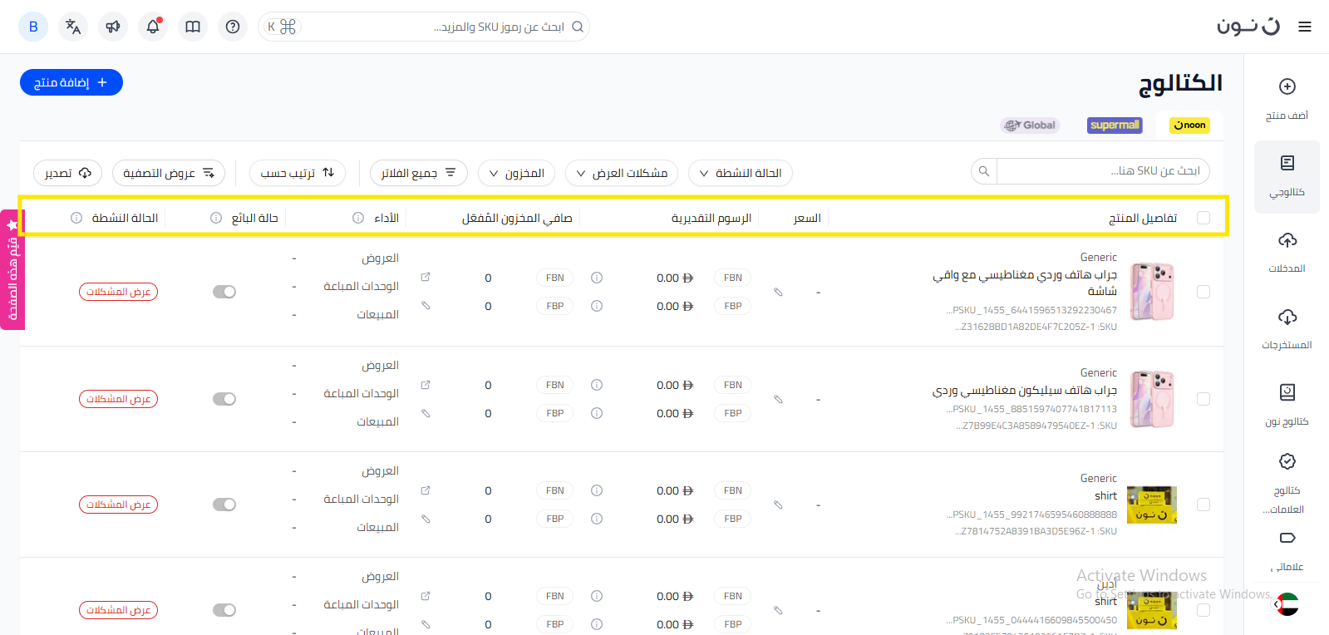1329x635 pixels.
Task: Expand the الحالة النشطة filter dropdown
Action: [740, 173]
